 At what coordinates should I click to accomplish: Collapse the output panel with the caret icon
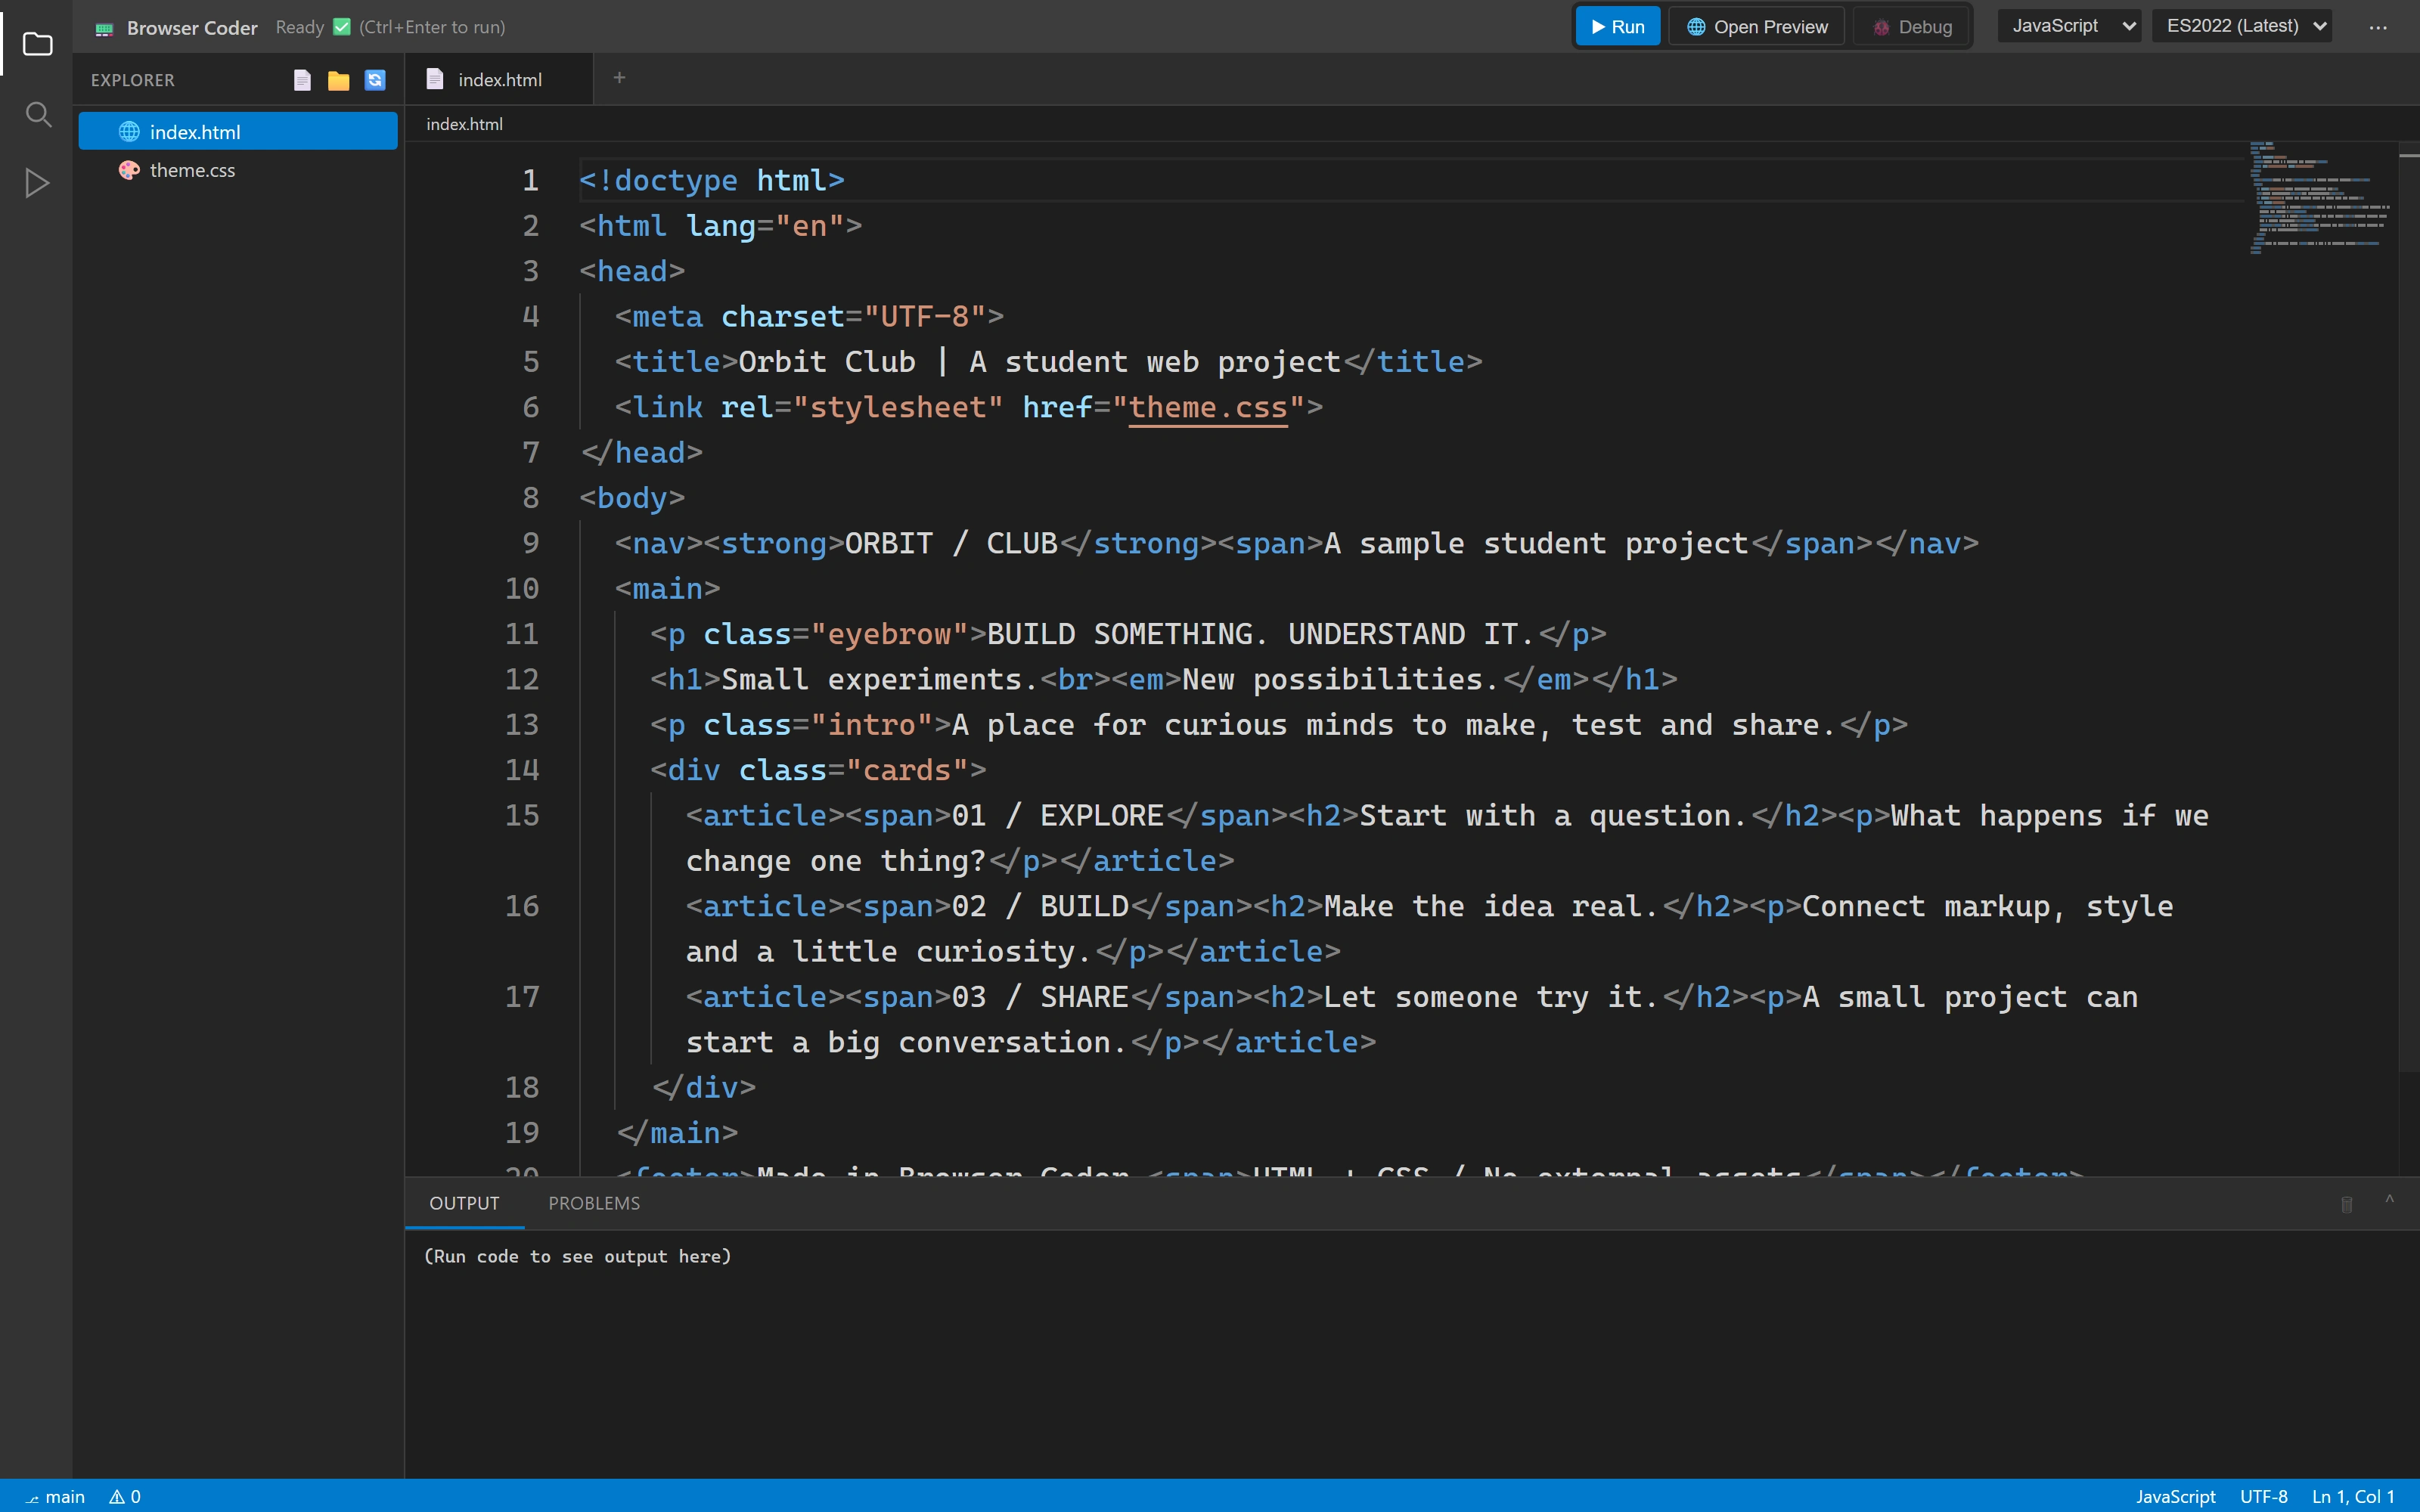pyautogui.click(x=2390, y=1200)
